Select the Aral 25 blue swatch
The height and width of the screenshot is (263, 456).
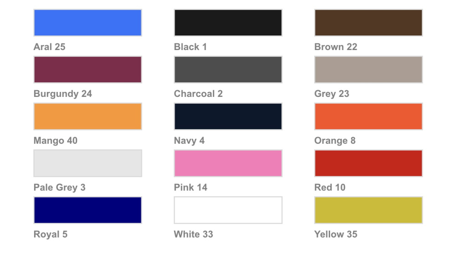click(x=88, y=23)
